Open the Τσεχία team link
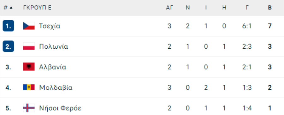The height and width of the screenshot is (115, 284). pos(50,26)
